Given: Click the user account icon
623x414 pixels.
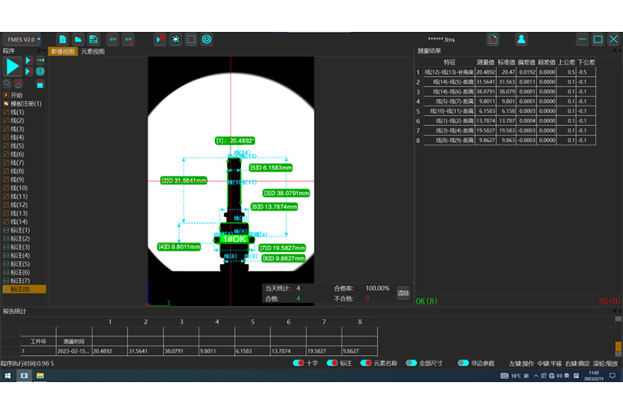Looking at the screenshot, I should (522, 40).
